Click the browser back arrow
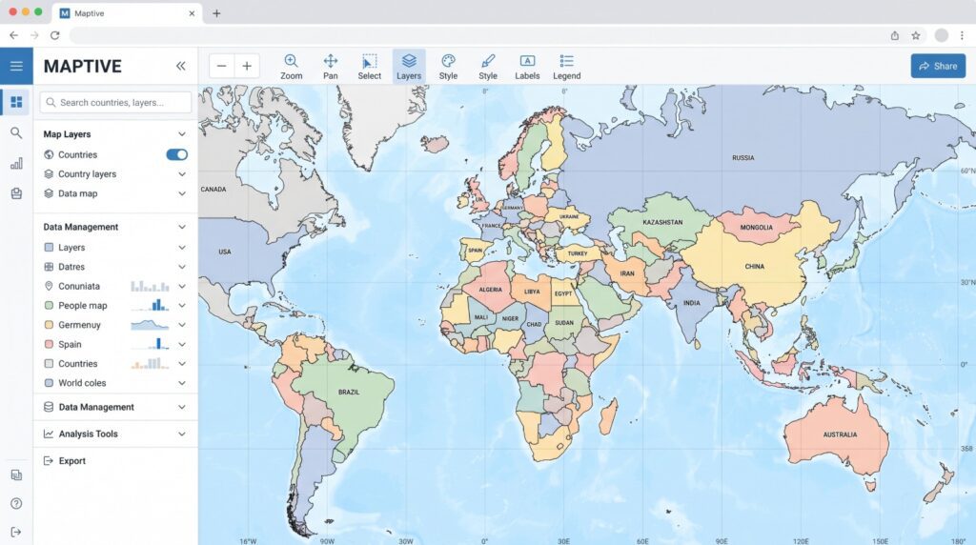 (x=13, y=35)
